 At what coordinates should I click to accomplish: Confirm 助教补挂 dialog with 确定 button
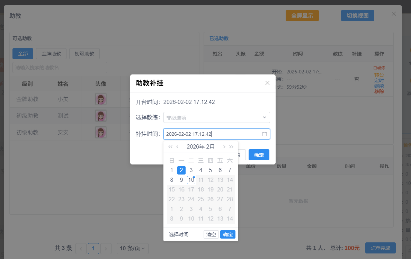pyautogui.click(x=259, y=155)
